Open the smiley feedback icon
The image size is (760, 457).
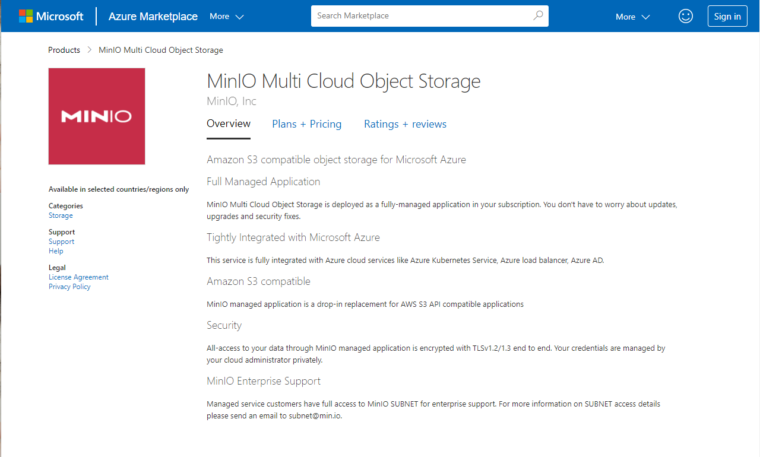[686, 17]
